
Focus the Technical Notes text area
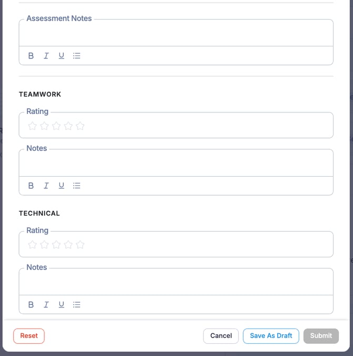pos(176,283)
